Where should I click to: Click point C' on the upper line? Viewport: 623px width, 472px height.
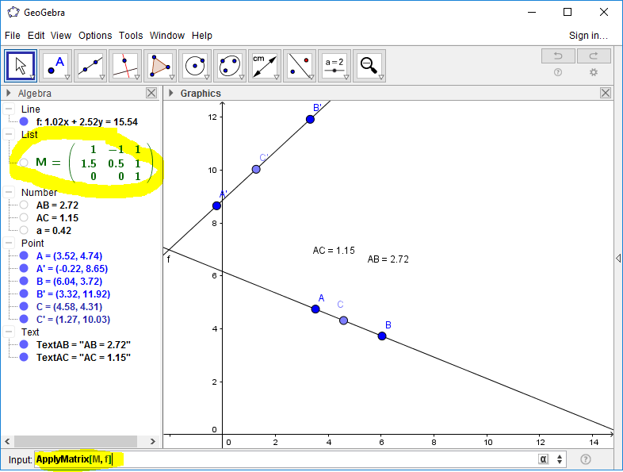(x=256, y=170)
